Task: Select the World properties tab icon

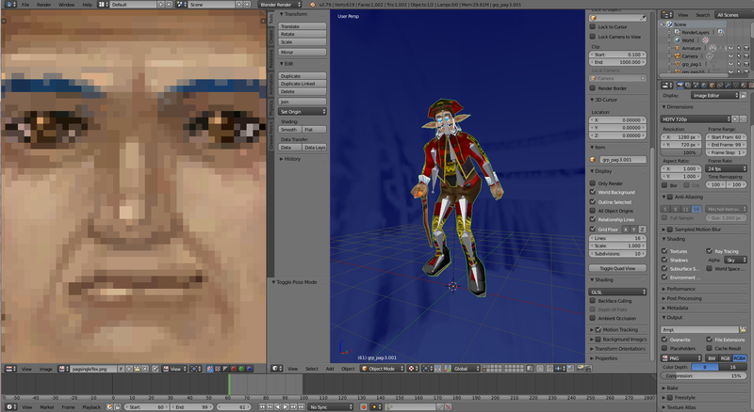Action: point(704,85)
